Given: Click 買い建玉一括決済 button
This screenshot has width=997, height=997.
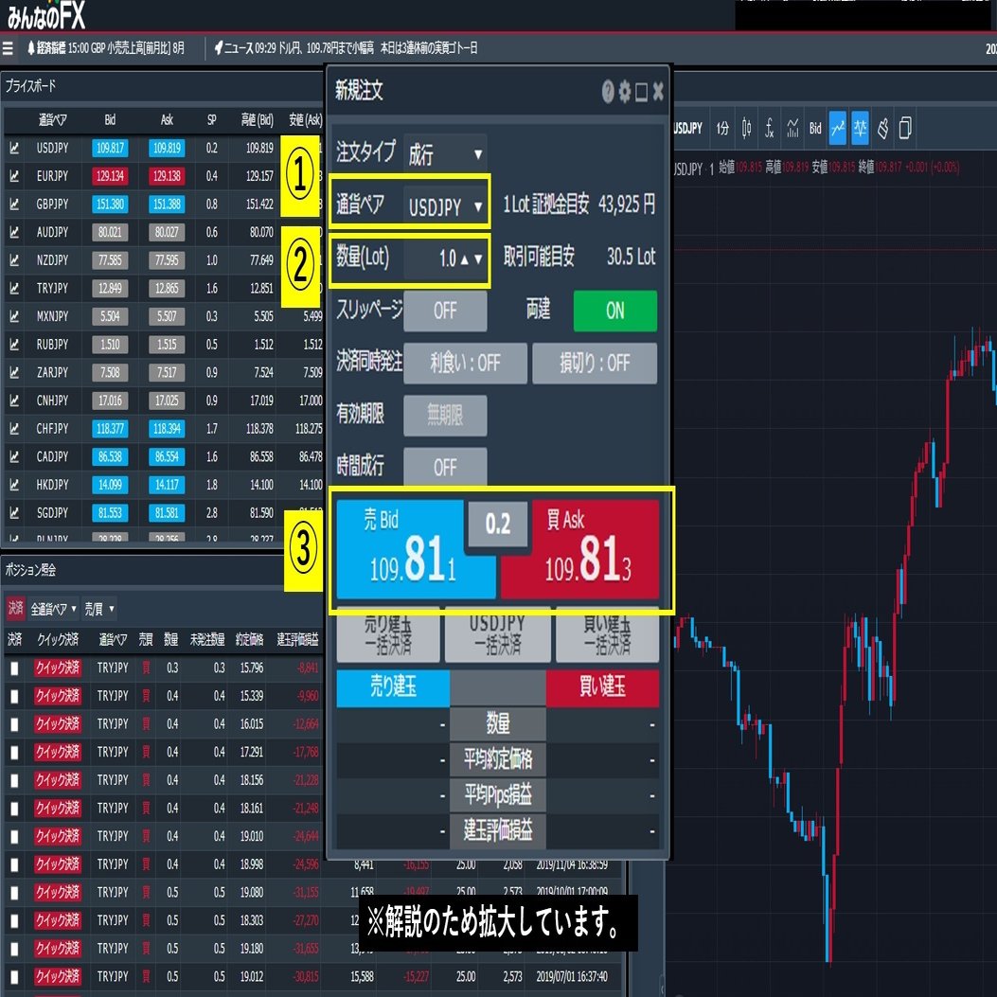Looking at the screenshot, I should point(607,635).
